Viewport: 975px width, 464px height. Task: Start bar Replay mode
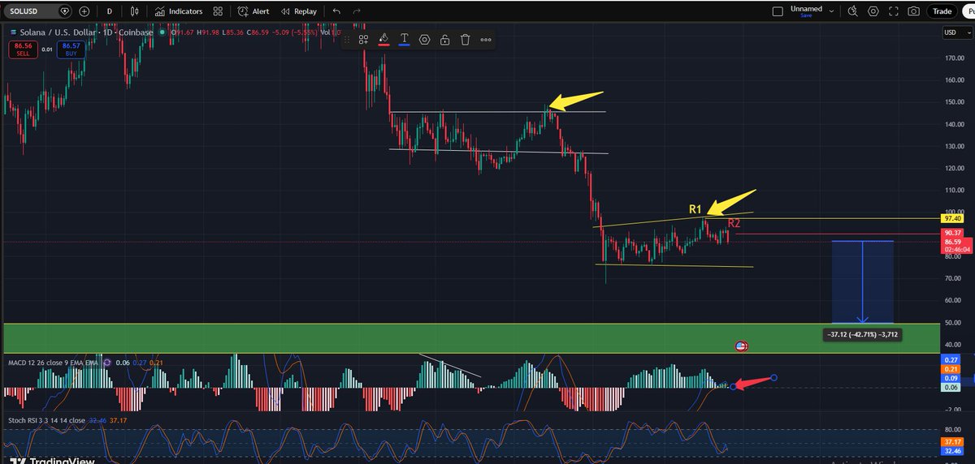pos(297,11)
